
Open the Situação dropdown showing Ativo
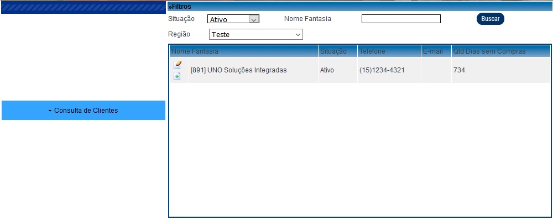click(233, 19)
